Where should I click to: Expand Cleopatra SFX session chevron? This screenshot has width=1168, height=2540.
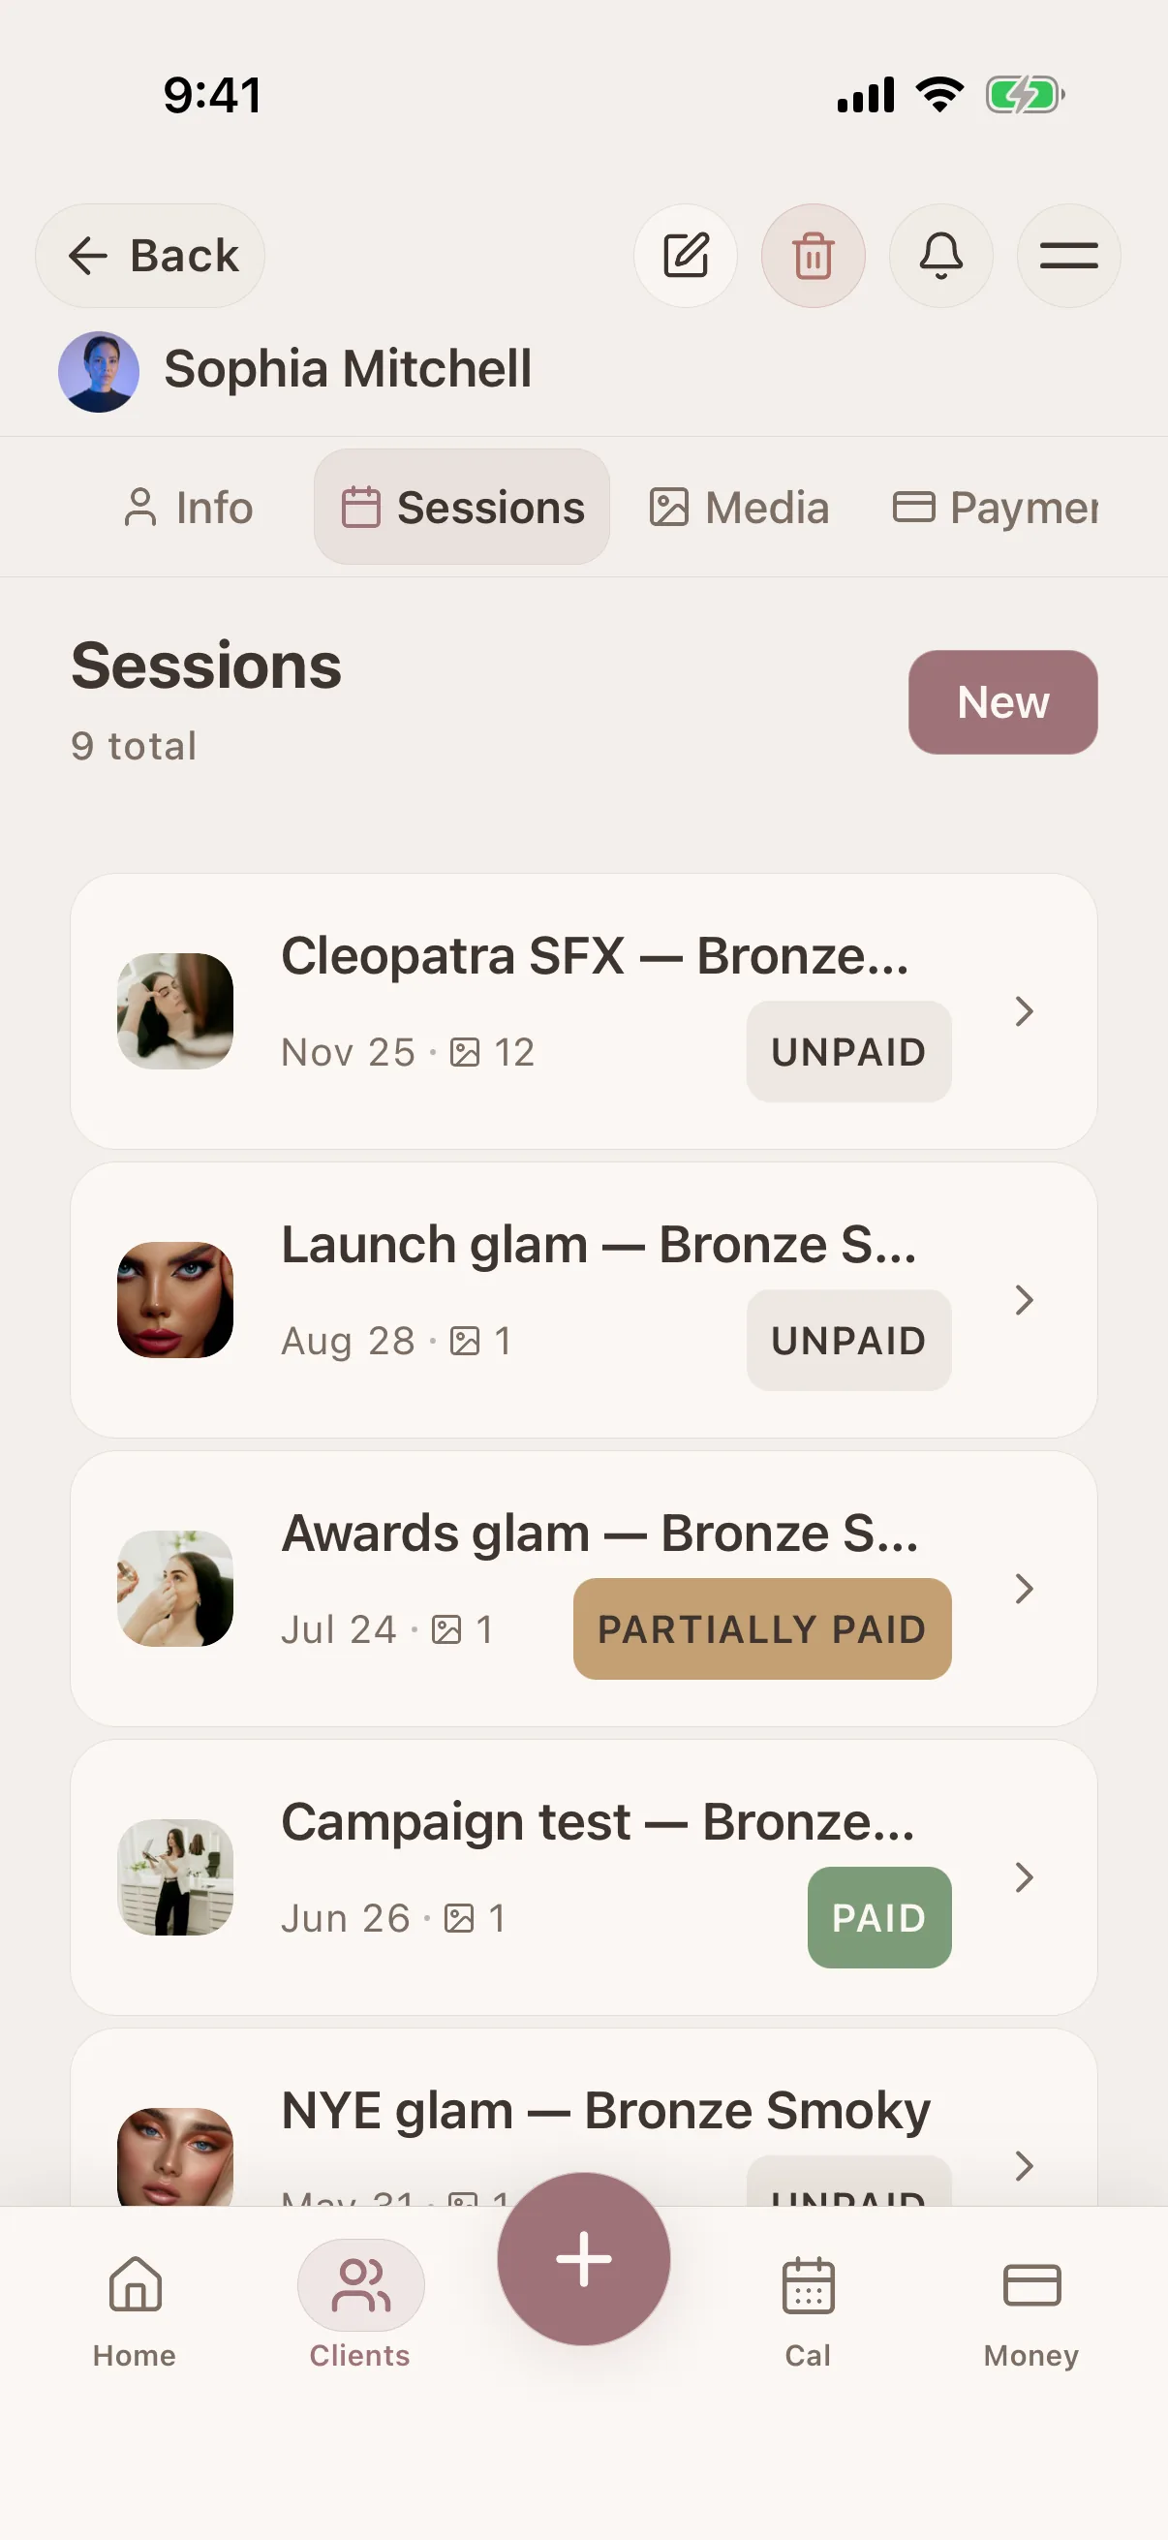point(1024,1010)
